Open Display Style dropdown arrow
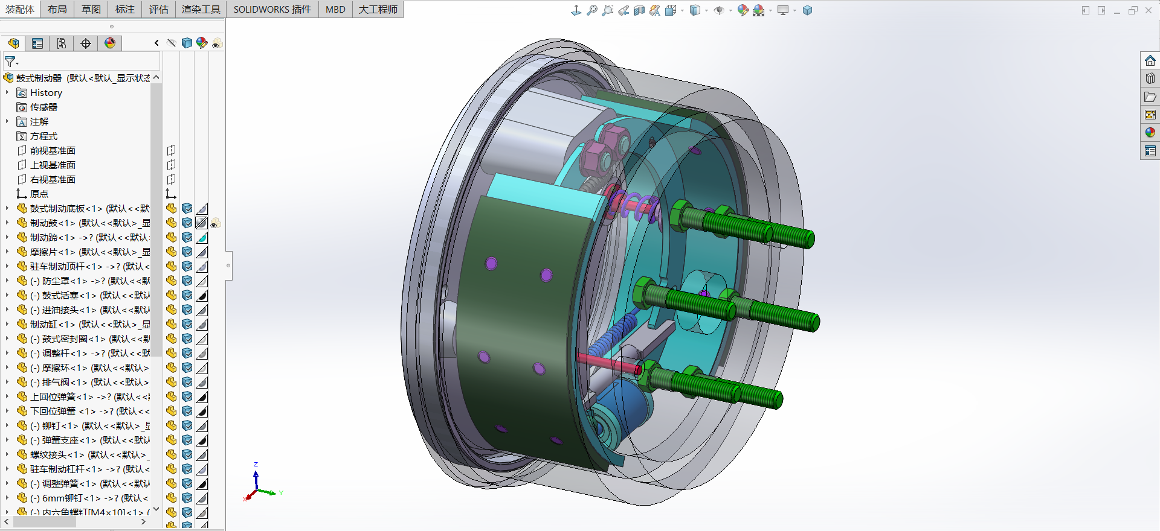 (706, 10)
